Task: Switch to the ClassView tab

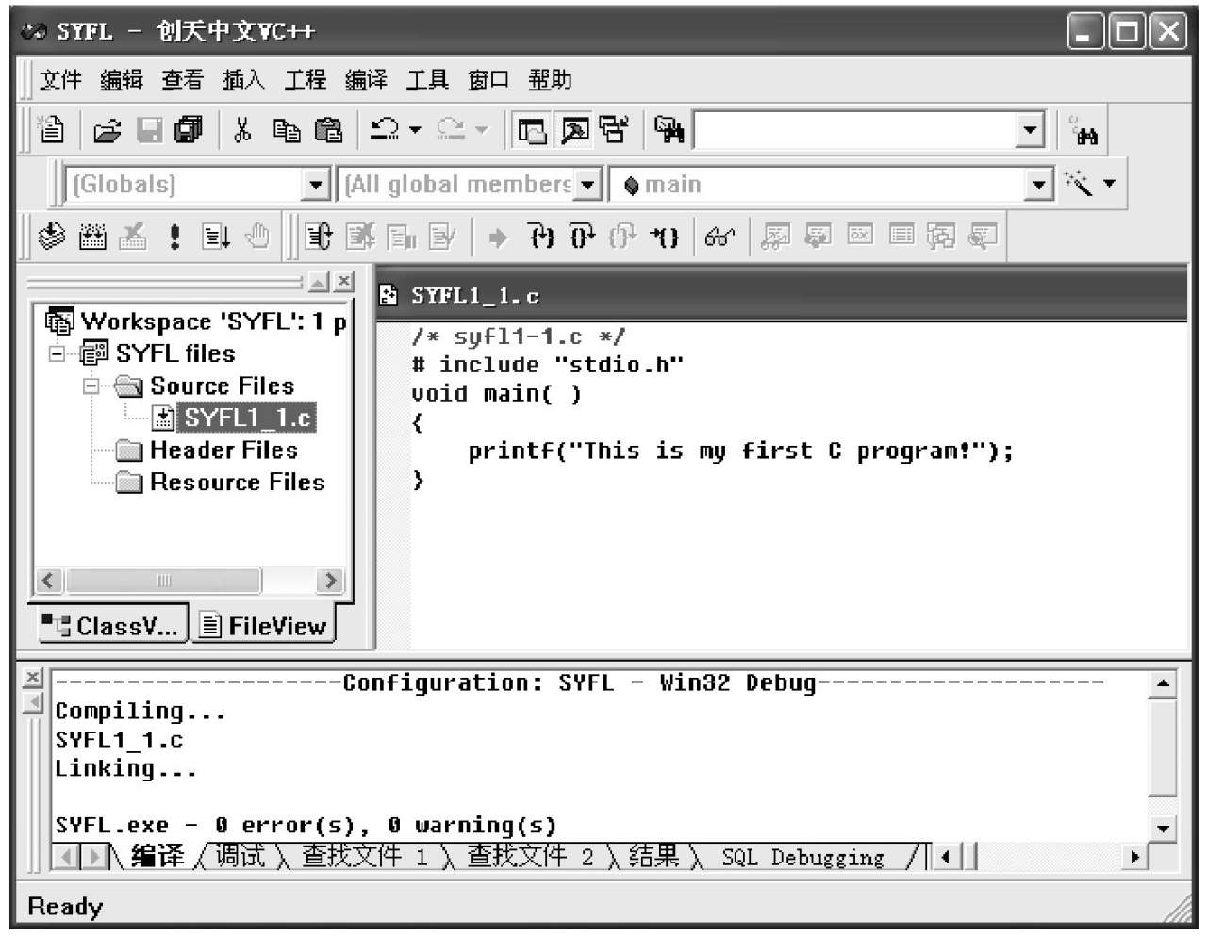Action: pos(112,626)
